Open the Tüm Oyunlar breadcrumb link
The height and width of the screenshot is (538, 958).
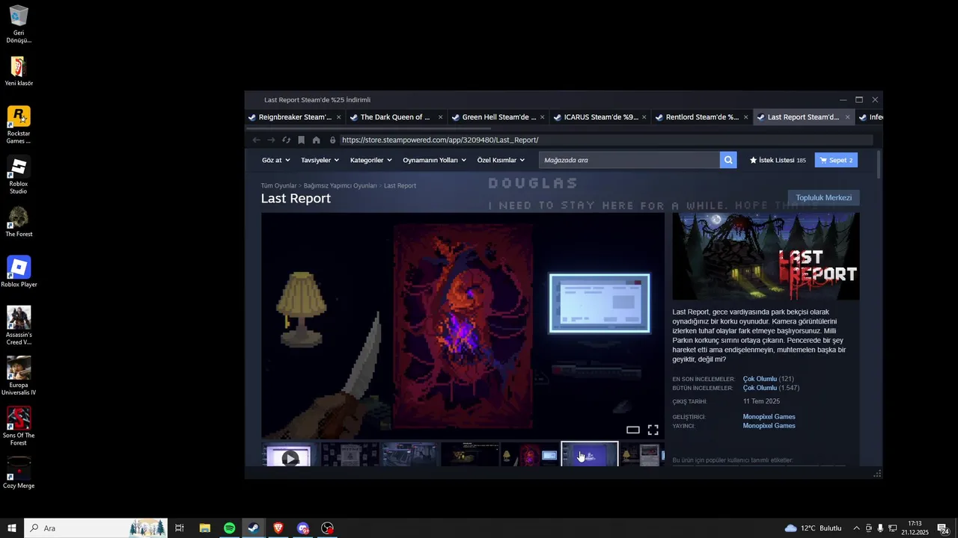click(x=278, y=185)
